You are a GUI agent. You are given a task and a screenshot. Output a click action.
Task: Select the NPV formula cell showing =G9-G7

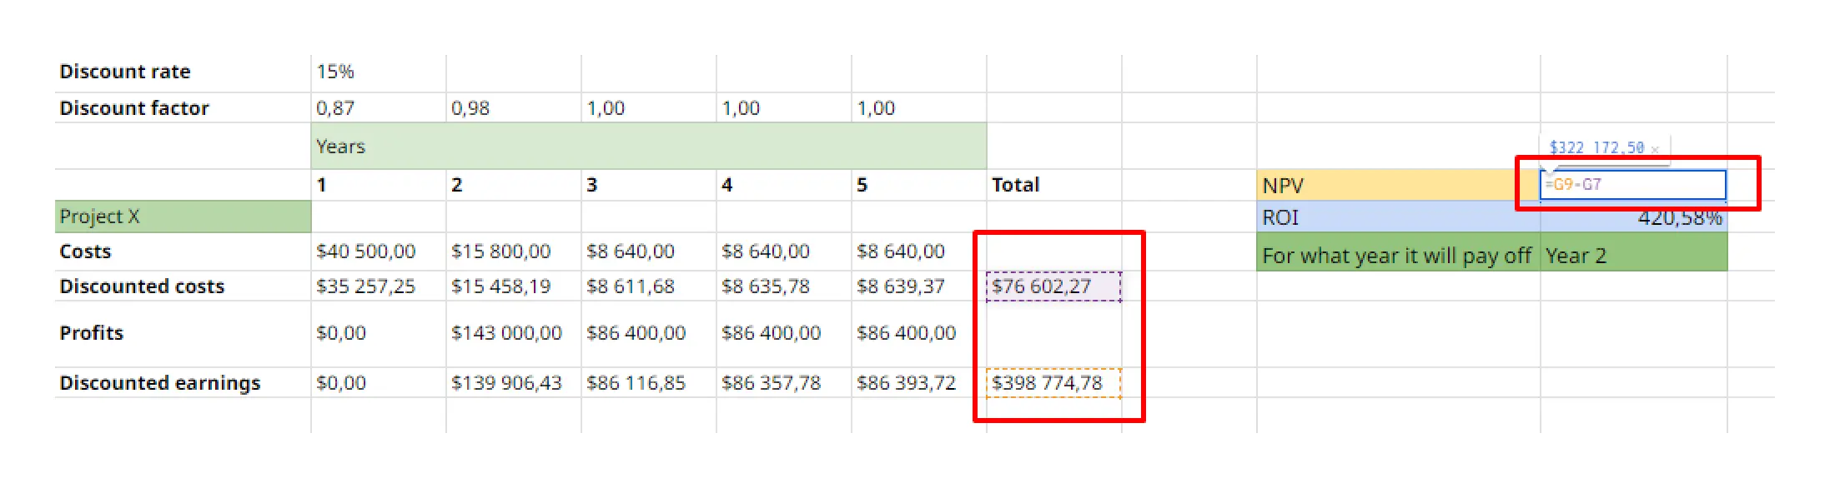(x=1632, y=185)
